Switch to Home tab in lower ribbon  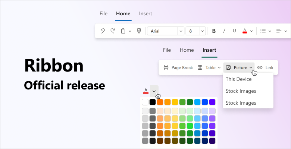(x=187, y=50)
